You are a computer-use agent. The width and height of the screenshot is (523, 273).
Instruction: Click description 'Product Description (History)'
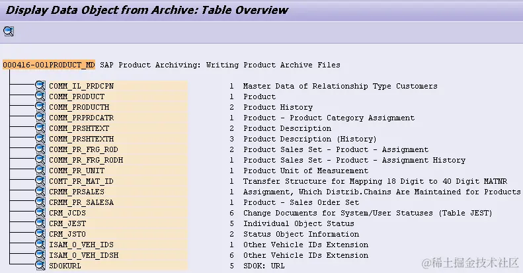[310, 139]
